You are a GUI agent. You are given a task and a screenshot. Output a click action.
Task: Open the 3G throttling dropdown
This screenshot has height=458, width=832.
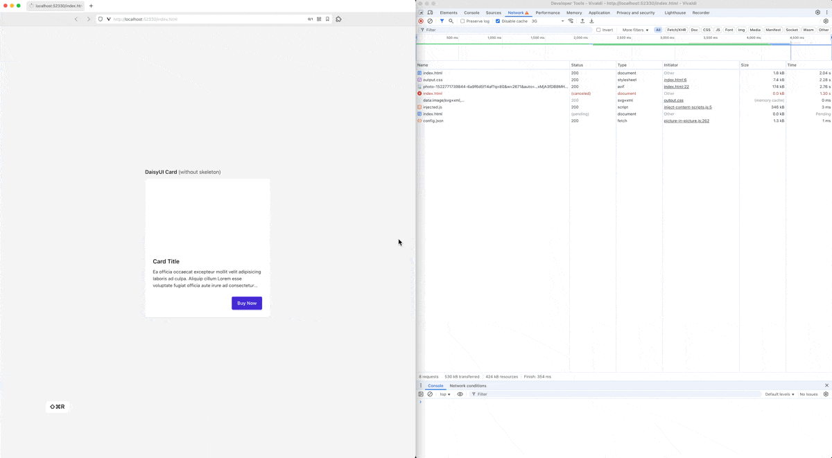[x=548, y=21]
